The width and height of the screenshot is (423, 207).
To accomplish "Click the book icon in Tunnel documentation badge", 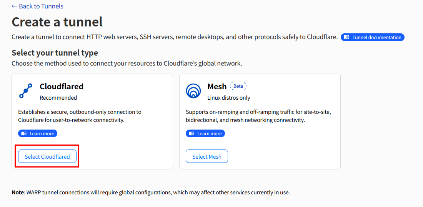I will pos(346,37).
